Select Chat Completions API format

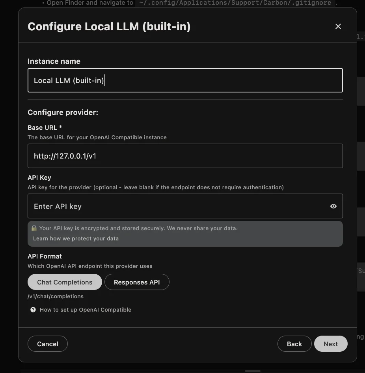click(65, 282)
